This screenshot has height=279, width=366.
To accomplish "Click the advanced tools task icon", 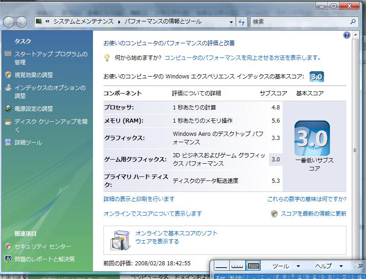I will coord(8,142).
